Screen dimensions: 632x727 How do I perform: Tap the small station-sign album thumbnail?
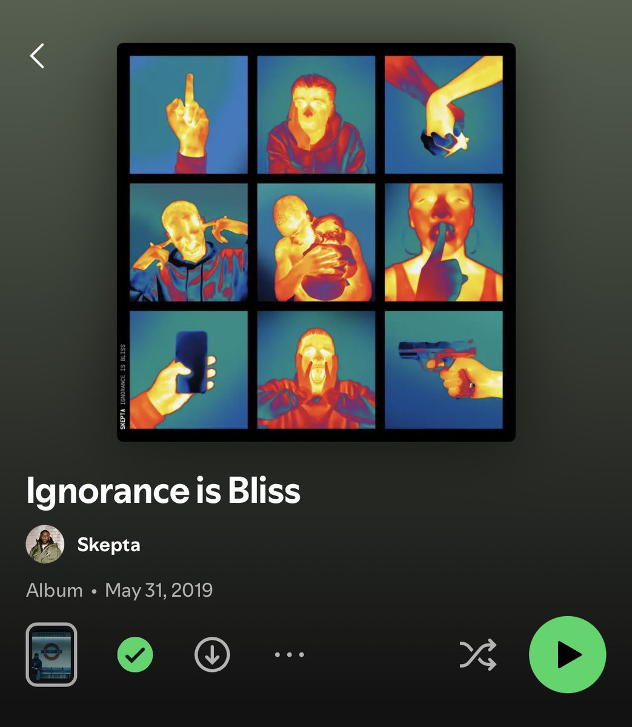pos(52,654)
